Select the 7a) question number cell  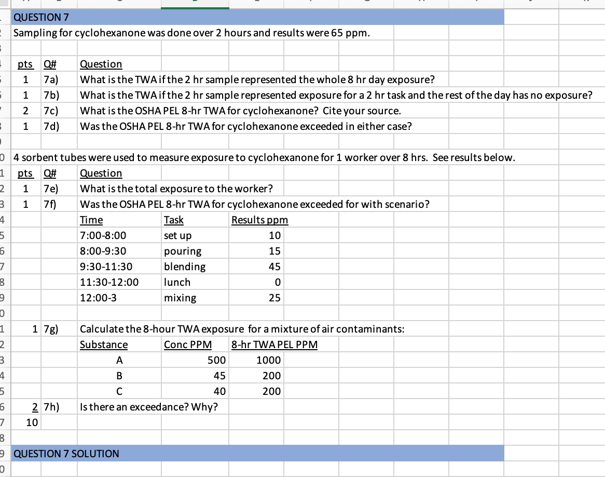click(x=59, y=79)
